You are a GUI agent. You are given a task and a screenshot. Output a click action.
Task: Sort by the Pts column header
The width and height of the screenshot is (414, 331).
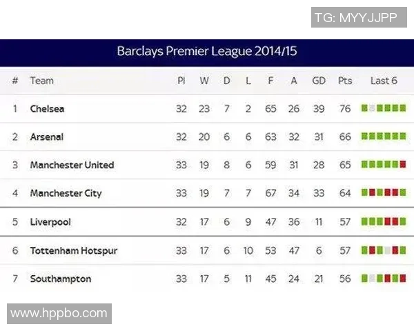tap(345, 81)
